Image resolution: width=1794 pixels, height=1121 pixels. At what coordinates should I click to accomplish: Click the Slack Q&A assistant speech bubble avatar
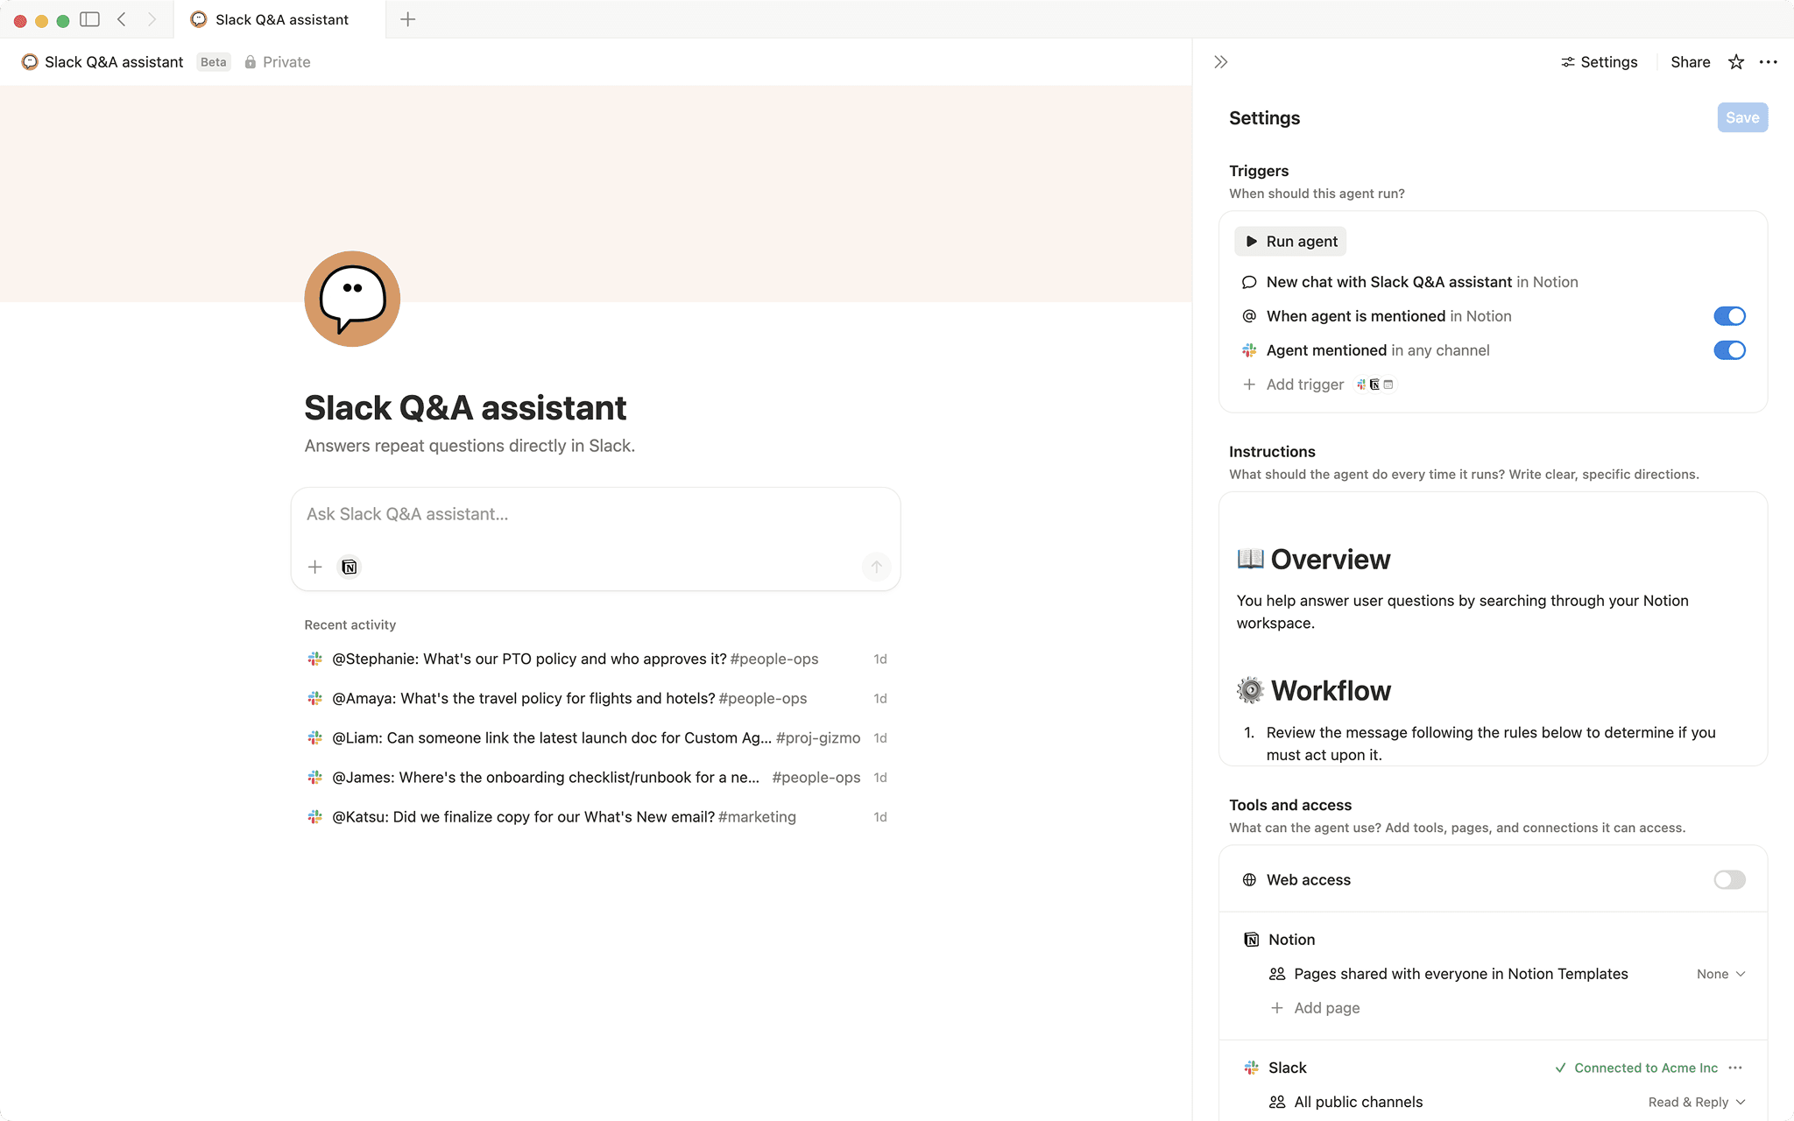coord(351,299)
